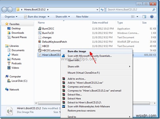Click the search magnifier icon
Viewport: 160px width, 119px height.
(154, 9)
